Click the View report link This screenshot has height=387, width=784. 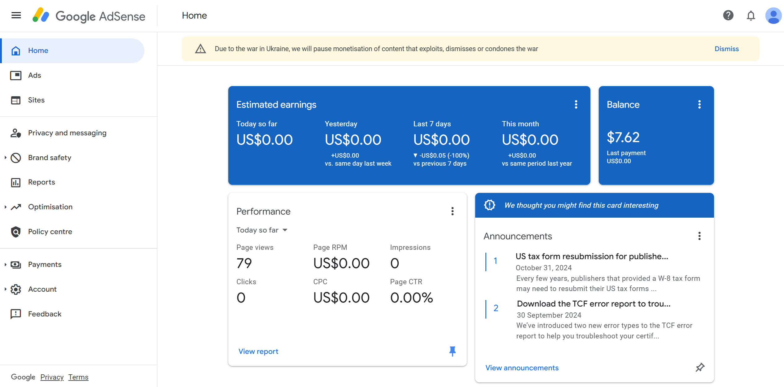258,351
